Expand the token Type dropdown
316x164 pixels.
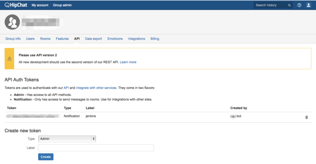click(x=67, y=139)
